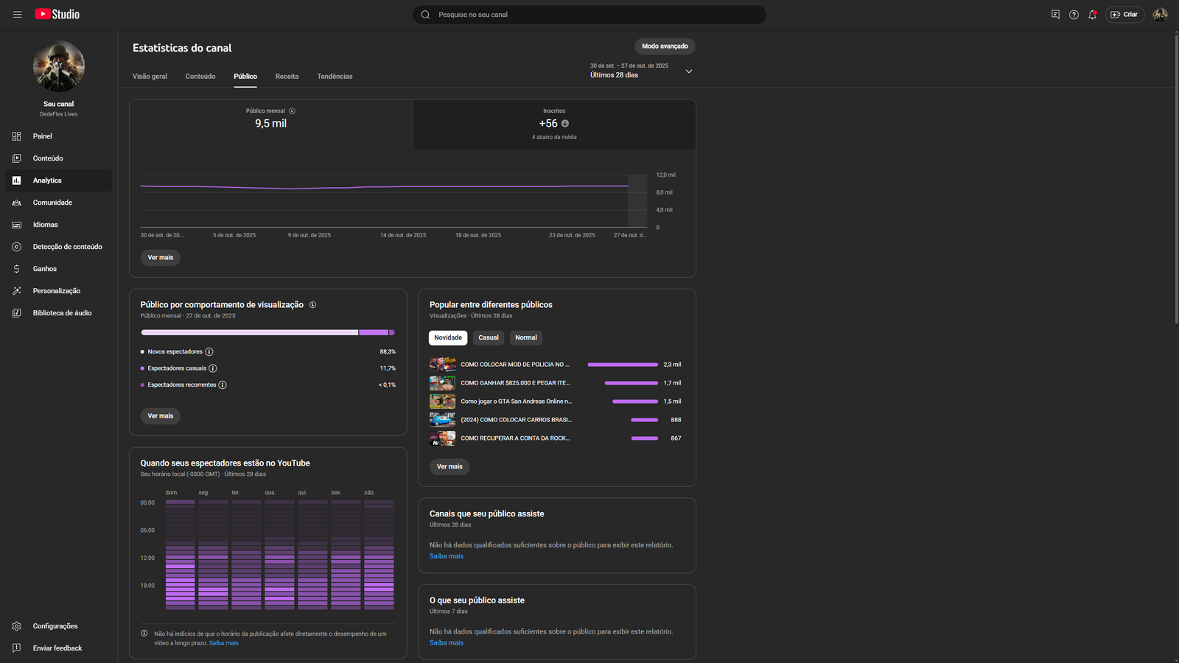Select the Normal audience chip
Viewport: 1179px width, 663px height.
point(525,338)
